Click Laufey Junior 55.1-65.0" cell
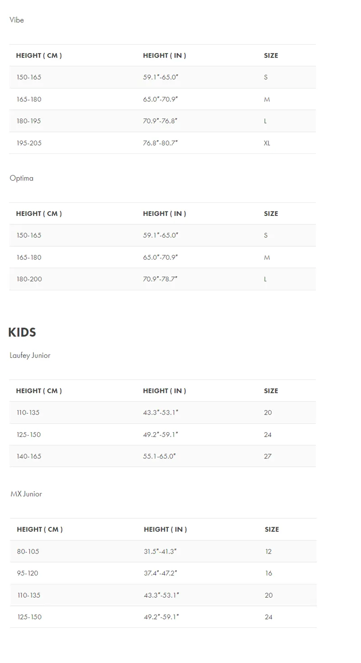Image resolution: width=361 pixels, height=663 pixels. point(159,456)
